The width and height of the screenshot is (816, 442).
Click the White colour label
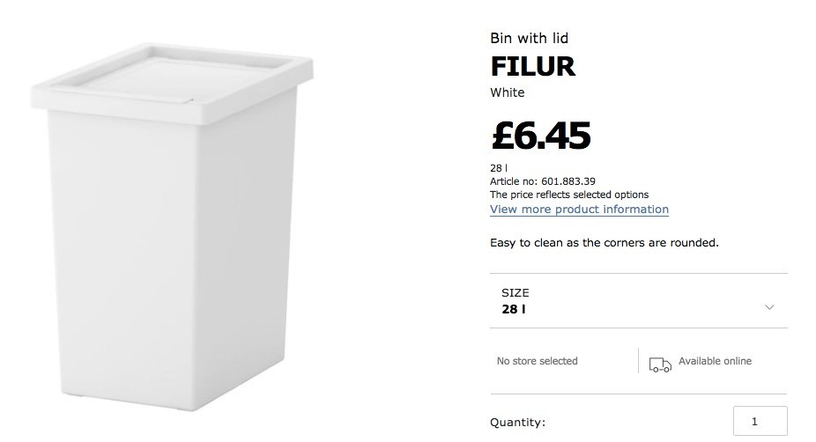click(507, 92)
